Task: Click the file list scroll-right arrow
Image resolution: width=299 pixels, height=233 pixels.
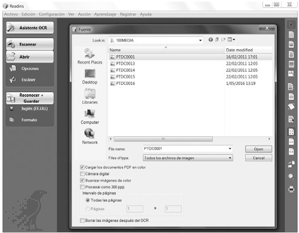Action: [269, 139]
